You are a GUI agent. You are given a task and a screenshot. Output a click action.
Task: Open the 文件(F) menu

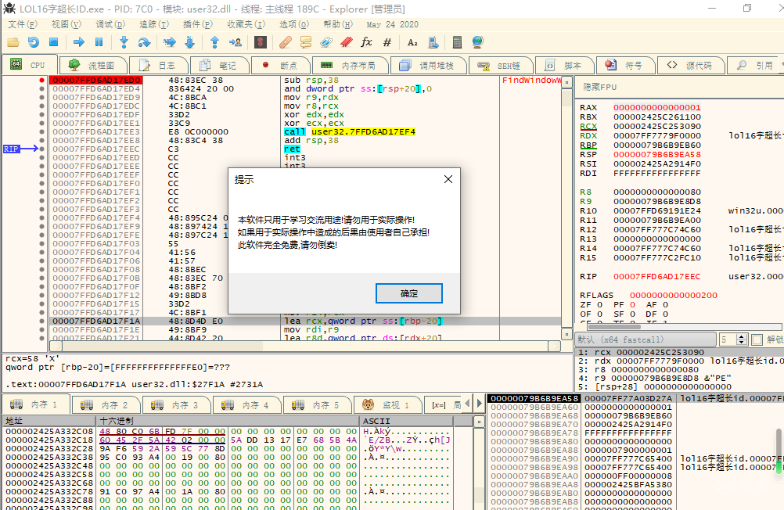point(23,24)
